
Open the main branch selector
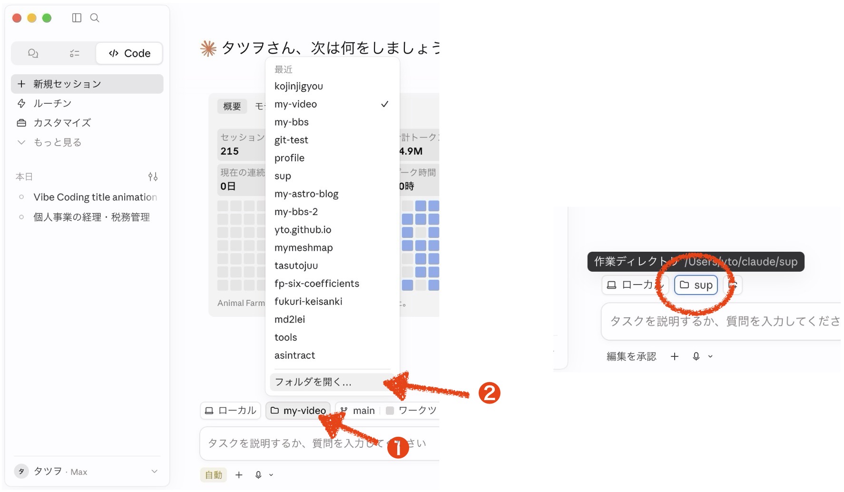coord(358,411)
